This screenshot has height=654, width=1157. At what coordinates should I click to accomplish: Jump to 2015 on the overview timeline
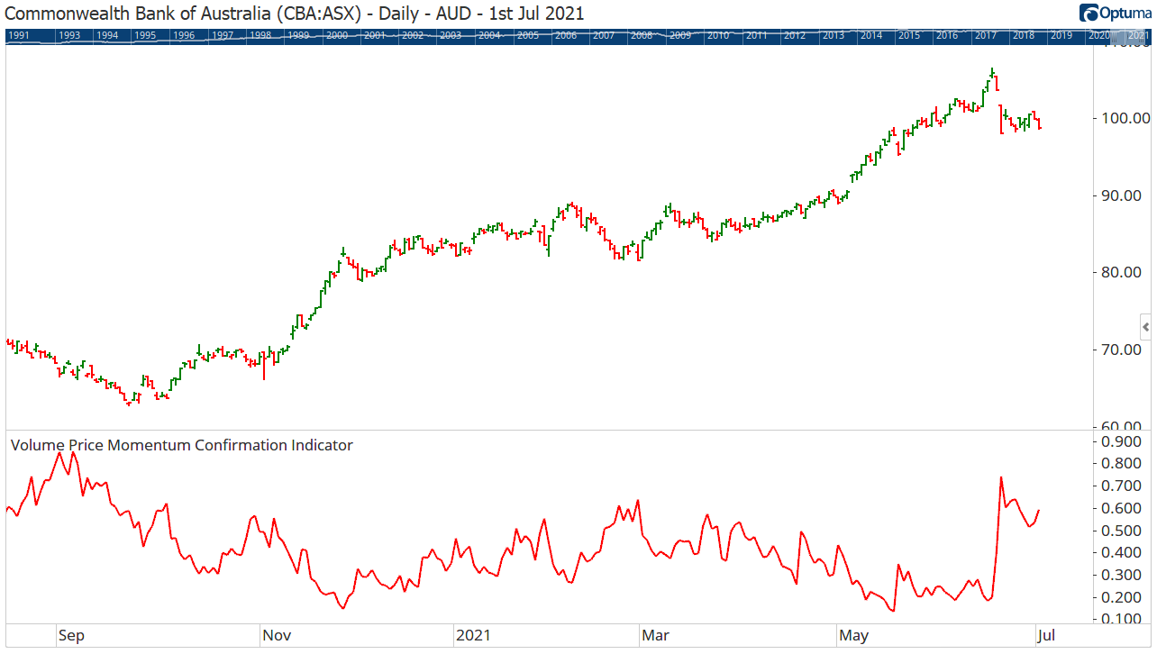coord(908,35)
